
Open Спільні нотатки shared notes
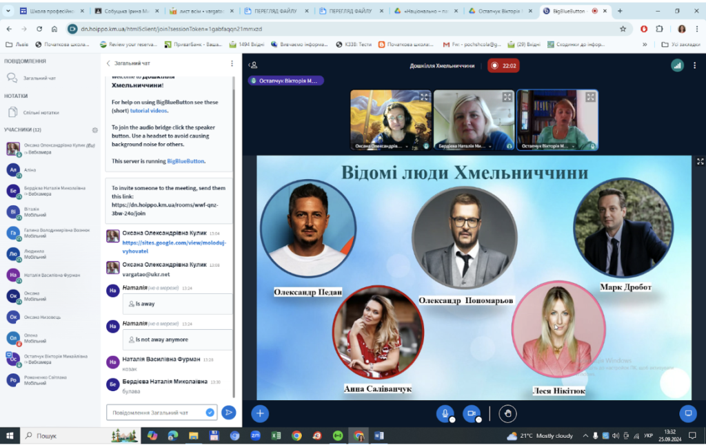(x=41, y=112)
